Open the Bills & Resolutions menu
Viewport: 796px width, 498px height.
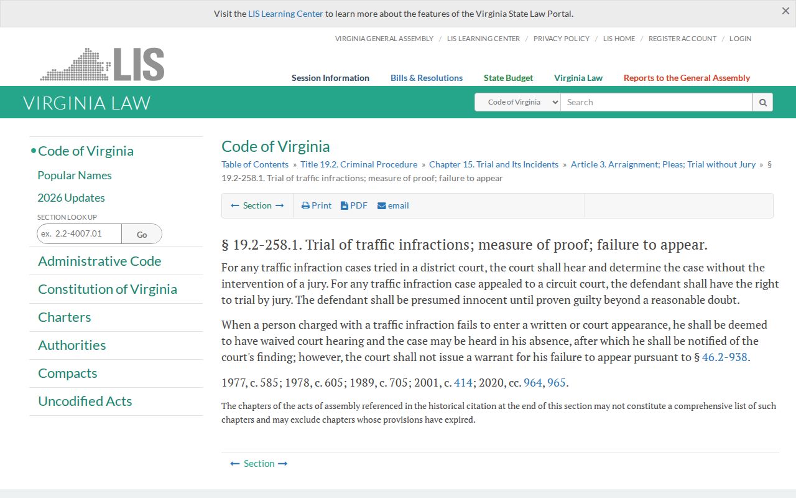(427, 78)
